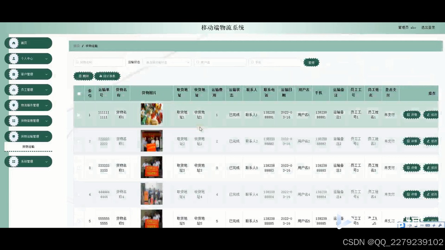Screen dimensions: 445x250
Task: Open 客户管理 via its sidebar icon
Action: pyautogui.click(x=13, y=74)
